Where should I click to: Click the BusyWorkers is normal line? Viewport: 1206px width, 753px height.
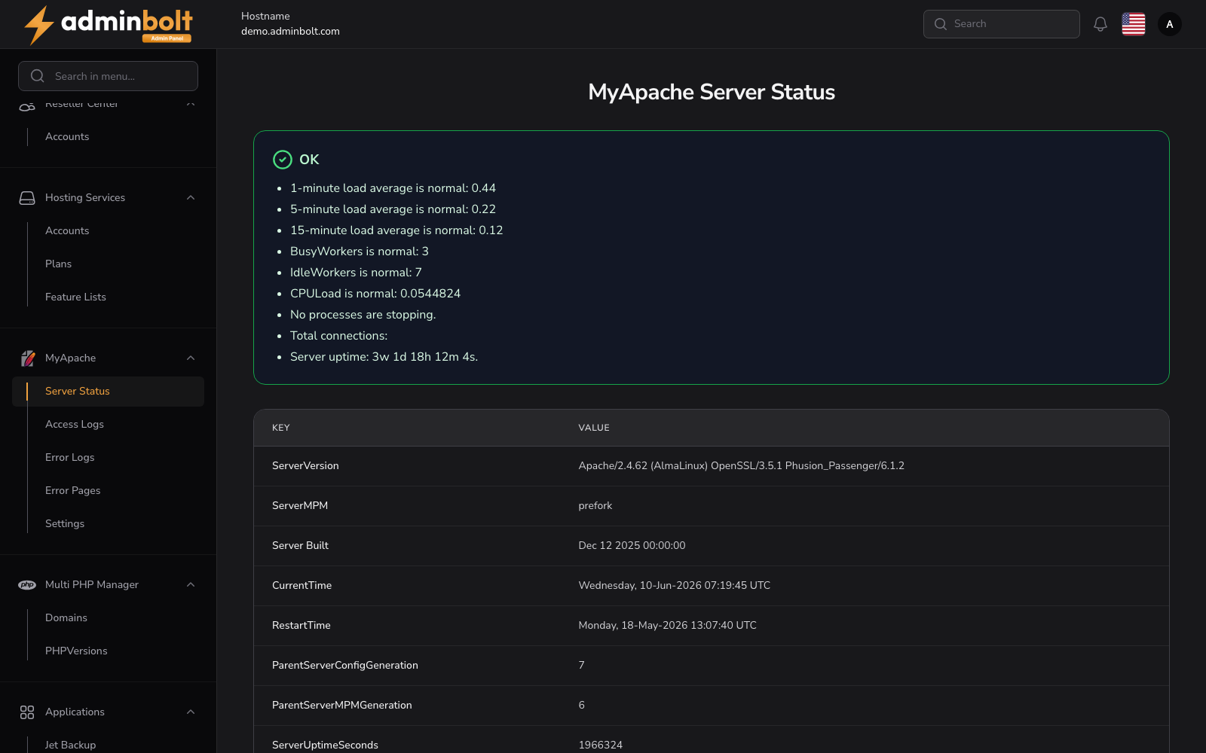(x=360, y=252)
